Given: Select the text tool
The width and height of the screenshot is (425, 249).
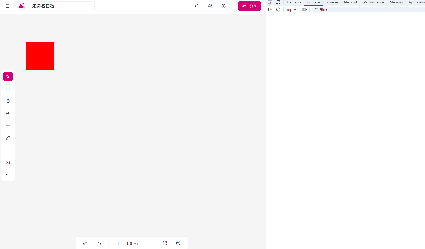Looking at the screenshot, I should [x=8, y=150].
